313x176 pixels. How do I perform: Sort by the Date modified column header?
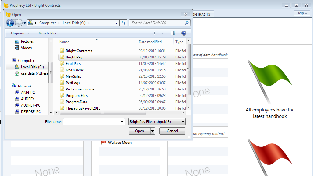[x=150, y=42]
